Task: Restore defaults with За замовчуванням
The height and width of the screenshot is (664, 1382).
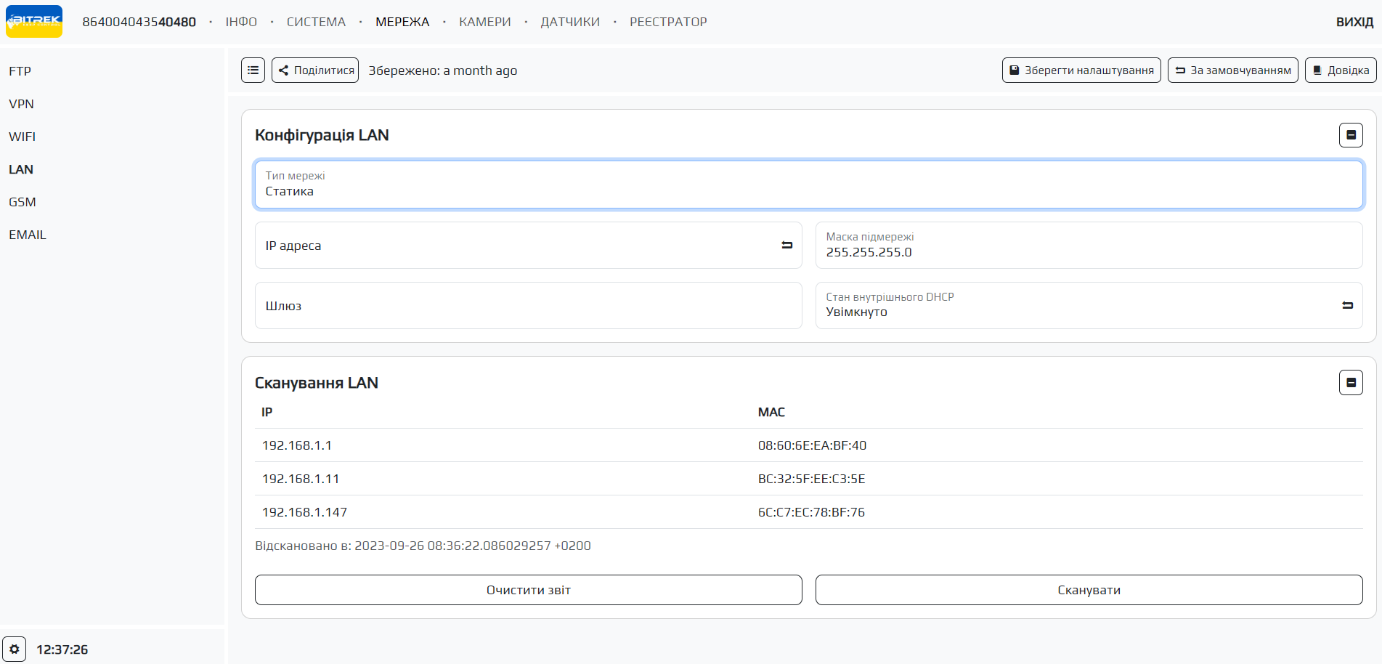Action: [1232, 70]
